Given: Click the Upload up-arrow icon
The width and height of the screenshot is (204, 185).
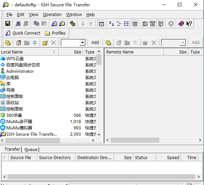Looking at the screenshot, I should 91,24.
